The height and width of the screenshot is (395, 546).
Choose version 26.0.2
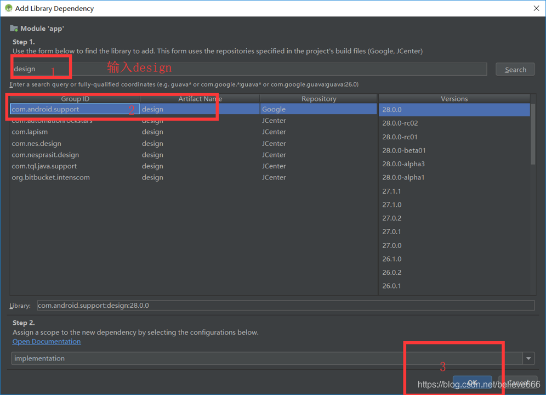click(454, 272)
